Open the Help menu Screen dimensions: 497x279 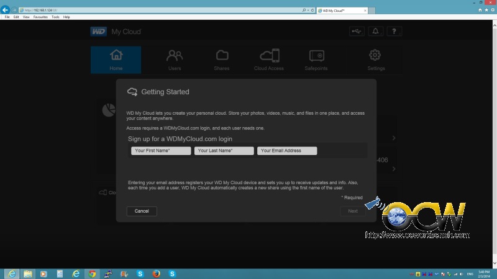[x=66, y=17]
